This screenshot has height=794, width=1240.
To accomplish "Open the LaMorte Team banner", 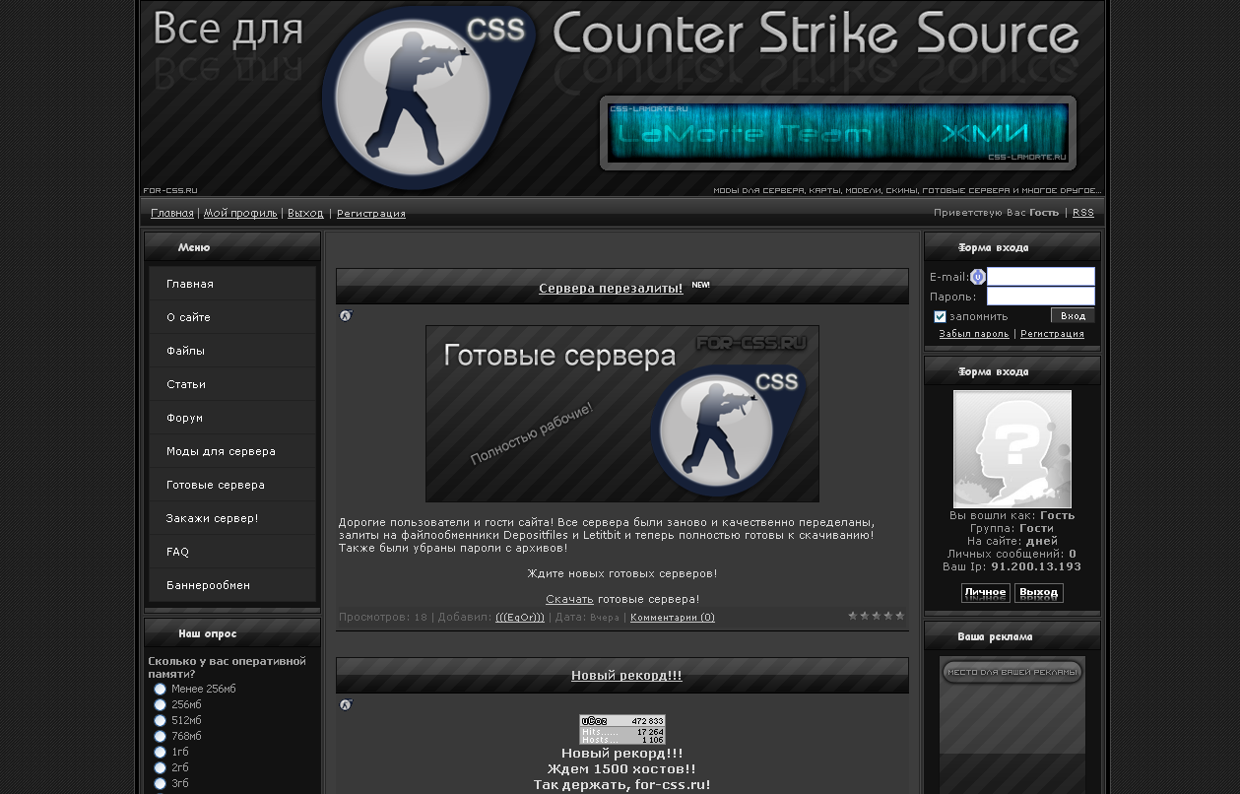I will click(838, 133).
